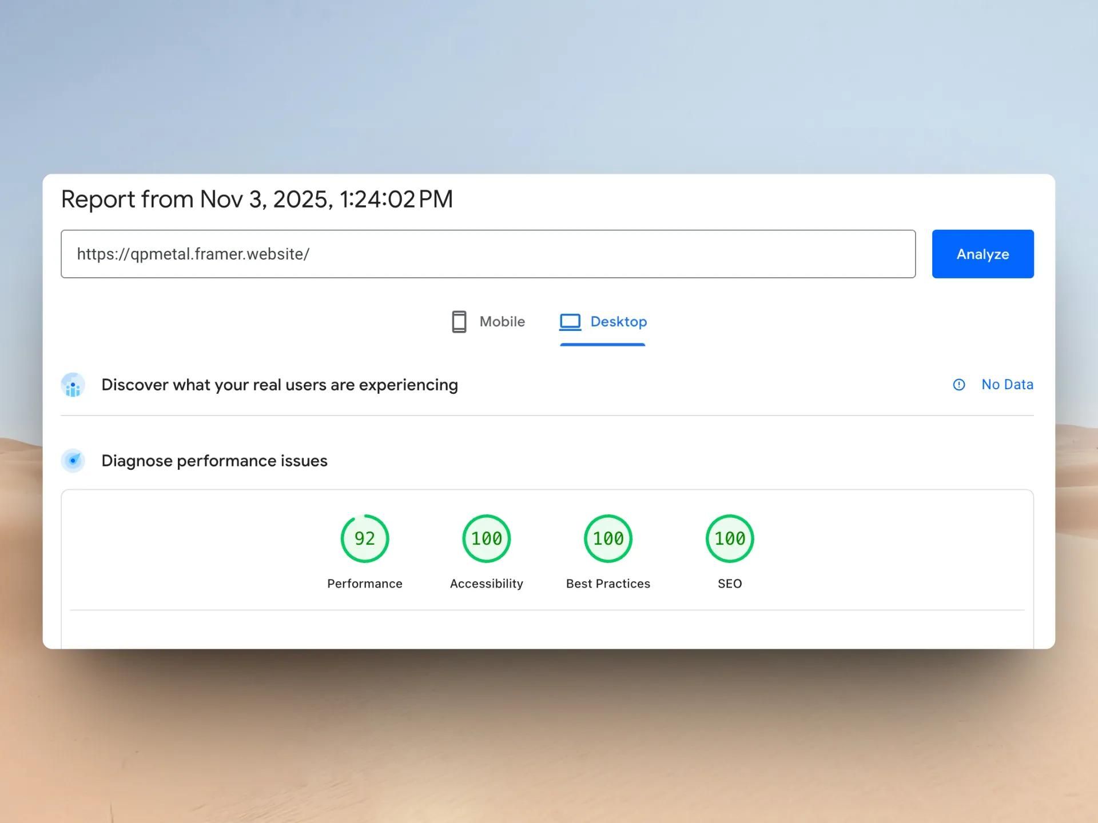Click the mobile phone icon

click(459, 322)
